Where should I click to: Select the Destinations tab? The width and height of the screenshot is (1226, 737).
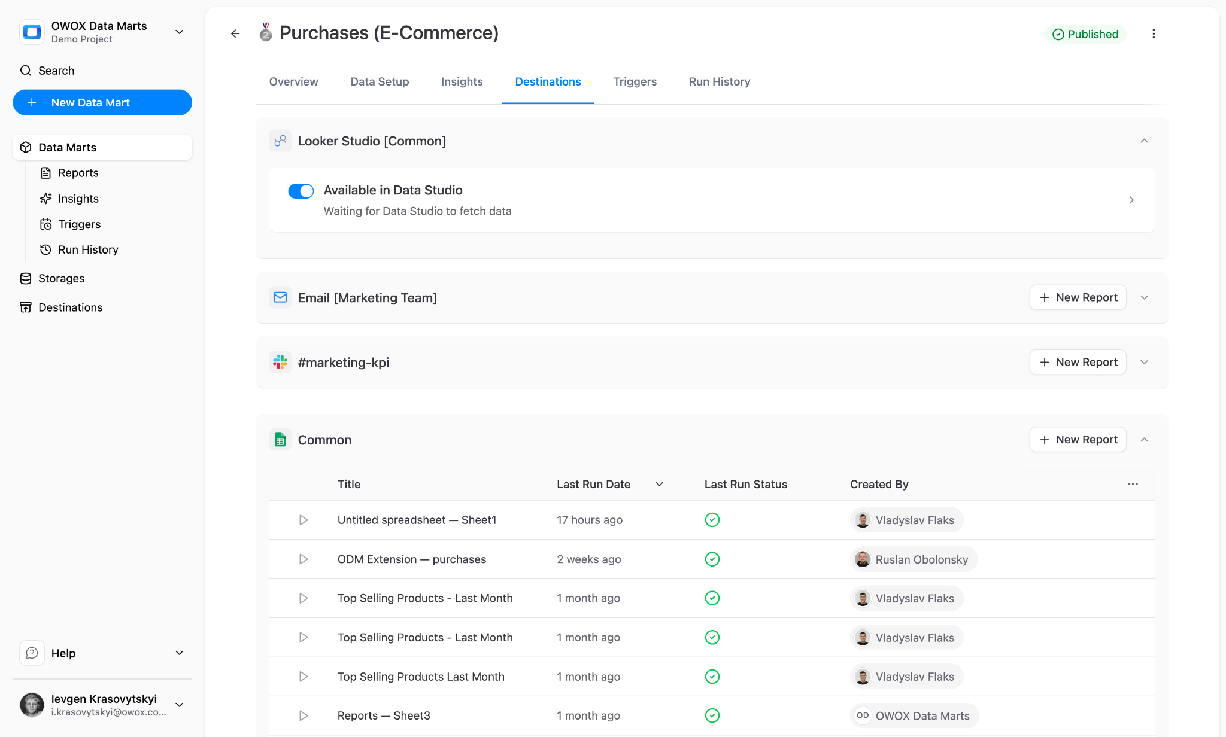[548, 82]
